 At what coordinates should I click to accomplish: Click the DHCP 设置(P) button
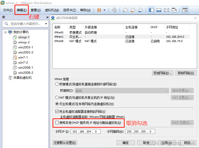point(182,123)
